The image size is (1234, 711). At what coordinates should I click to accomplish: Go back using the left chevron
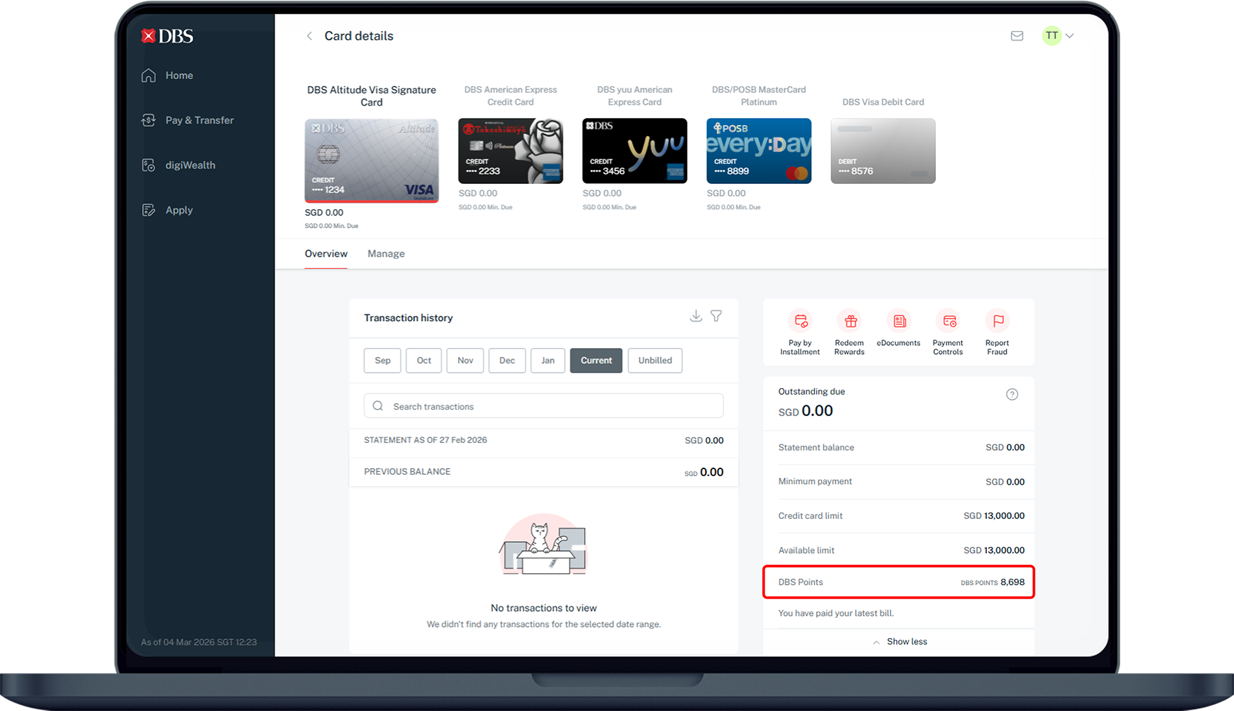click(310, 36)
